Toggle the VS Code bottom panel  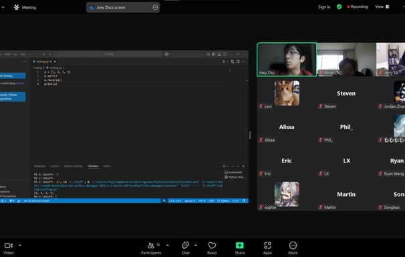219,54
